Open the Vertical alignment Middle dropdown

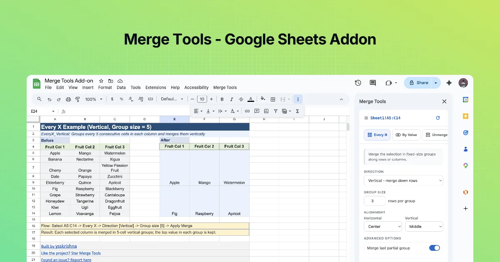coord(424,227)
